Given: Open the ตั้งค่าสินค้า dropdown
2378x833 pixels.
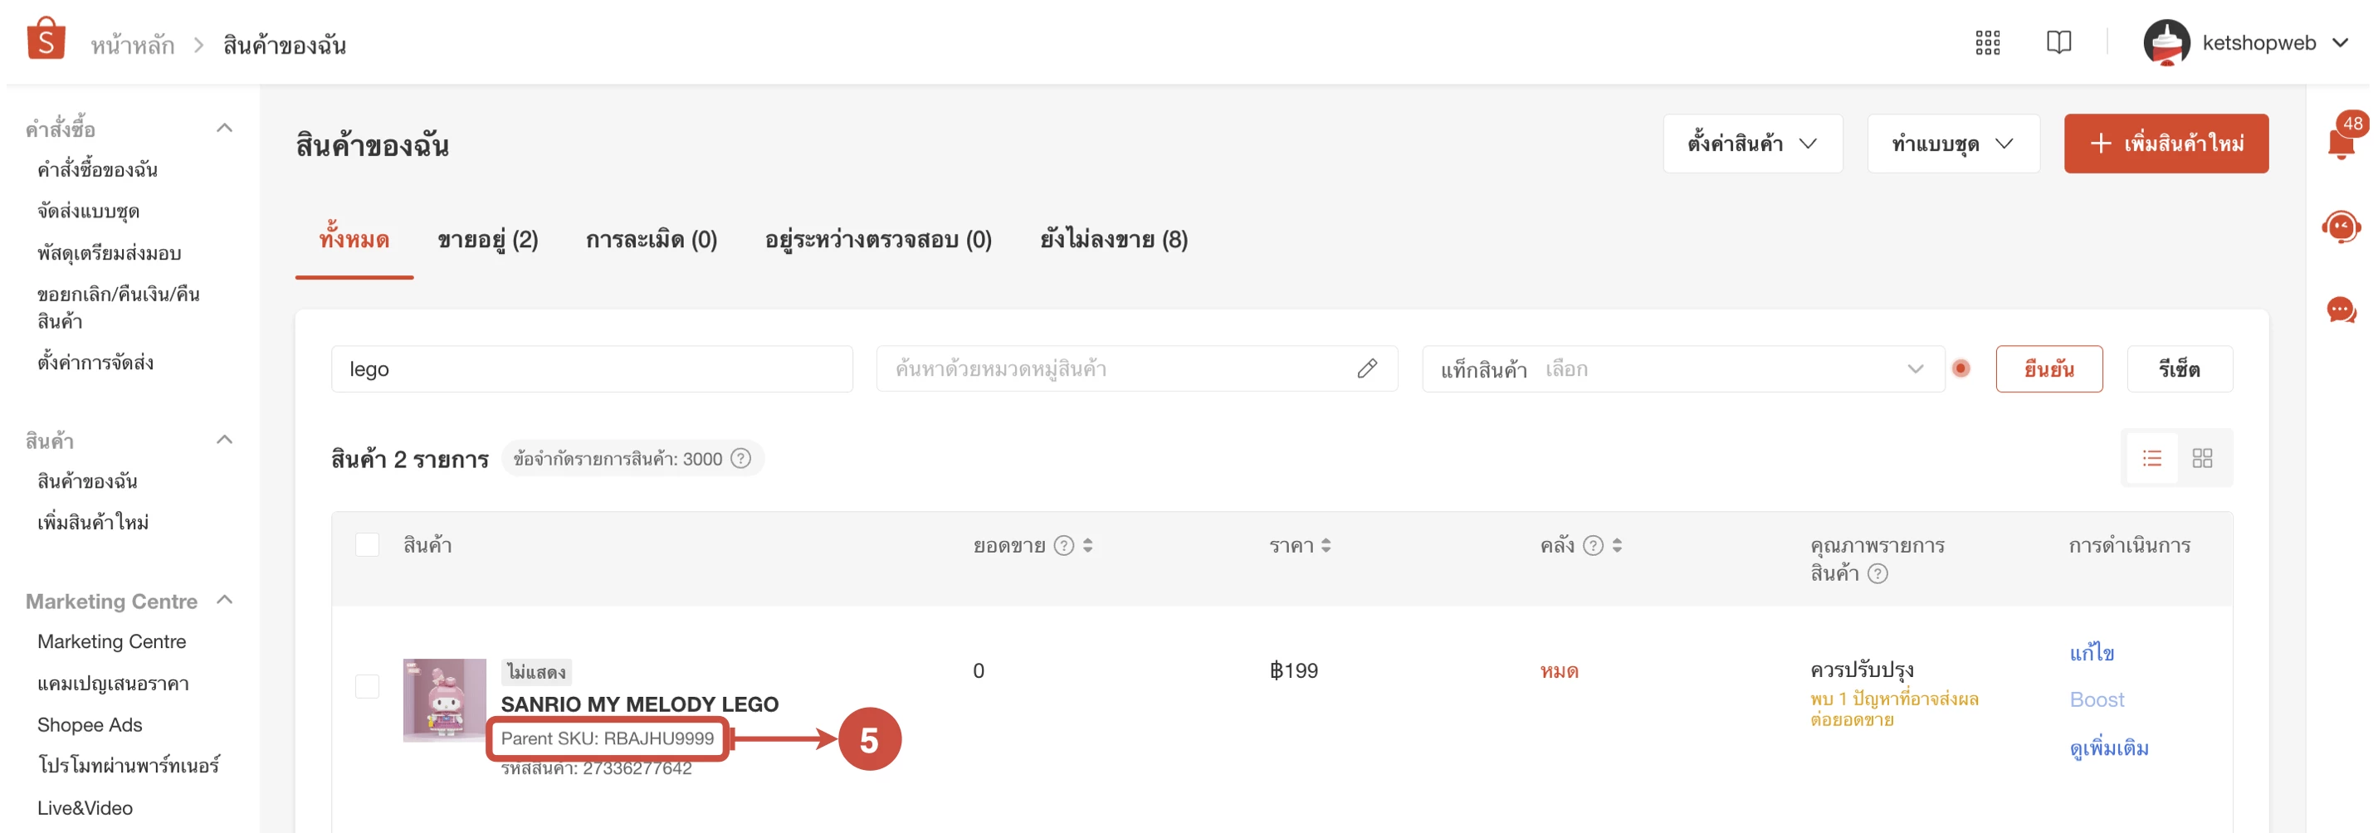Looking at the screenshot, I should coord(1752,143).
